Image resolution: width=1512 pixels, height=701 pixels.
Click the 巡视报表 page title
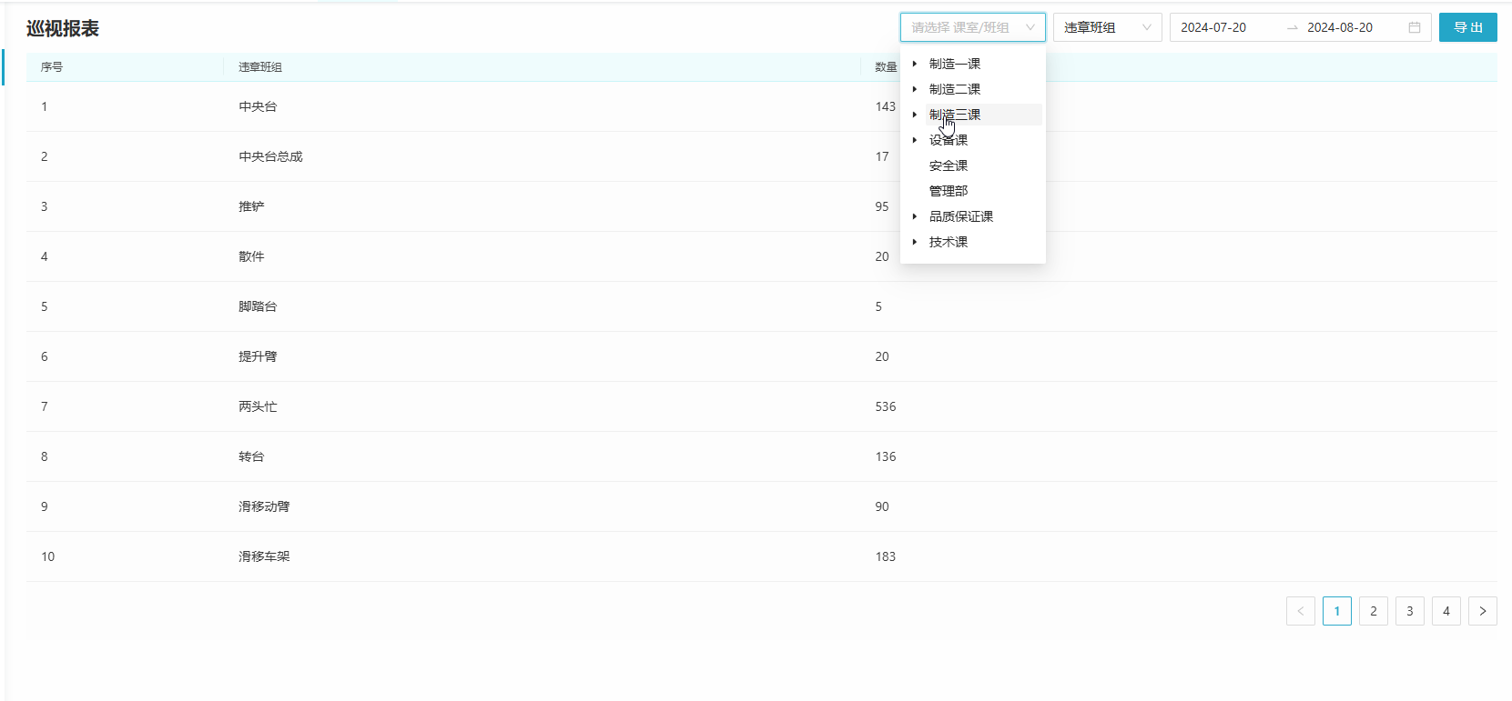63,28
